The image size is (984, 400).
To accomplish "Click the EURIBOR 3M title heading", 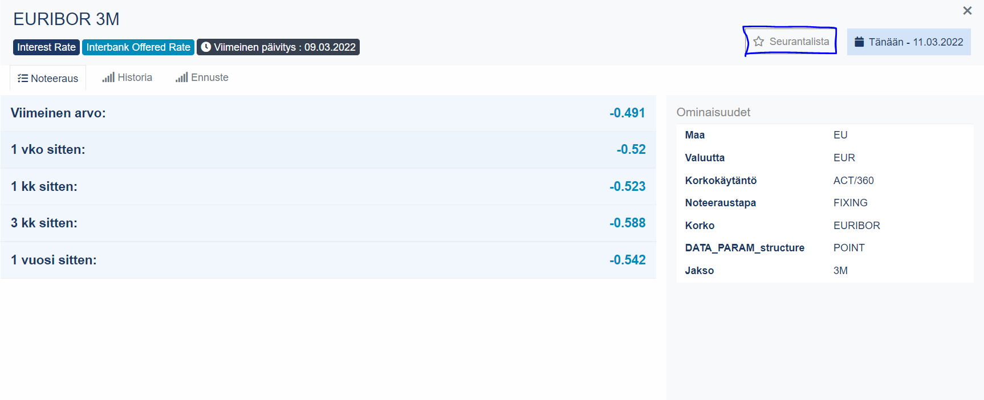I will 66,19.
